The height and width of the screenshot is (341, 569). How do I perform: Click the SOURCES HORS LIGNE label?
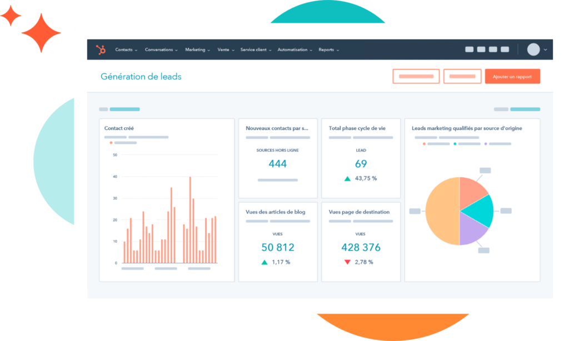click(278, 150)
